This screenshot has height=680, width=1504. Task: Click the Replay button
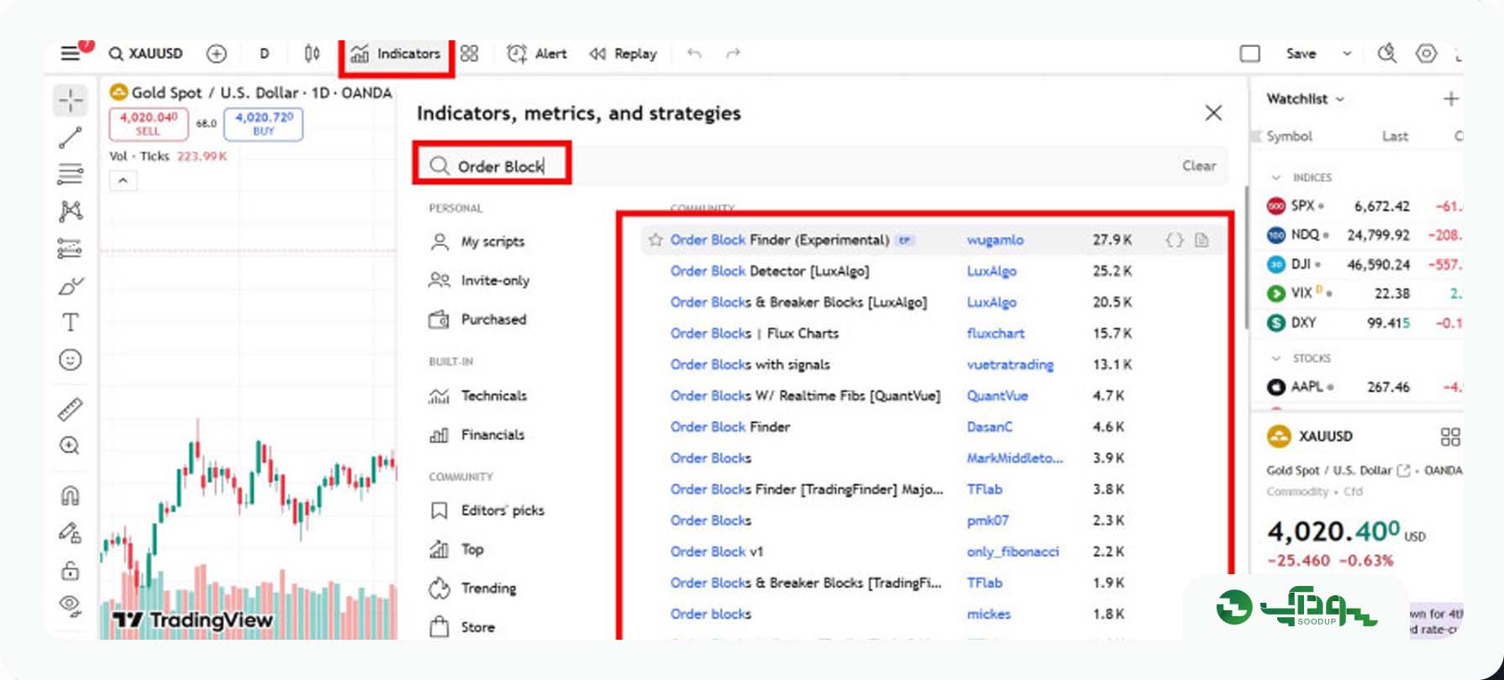(x=623, y=54)
